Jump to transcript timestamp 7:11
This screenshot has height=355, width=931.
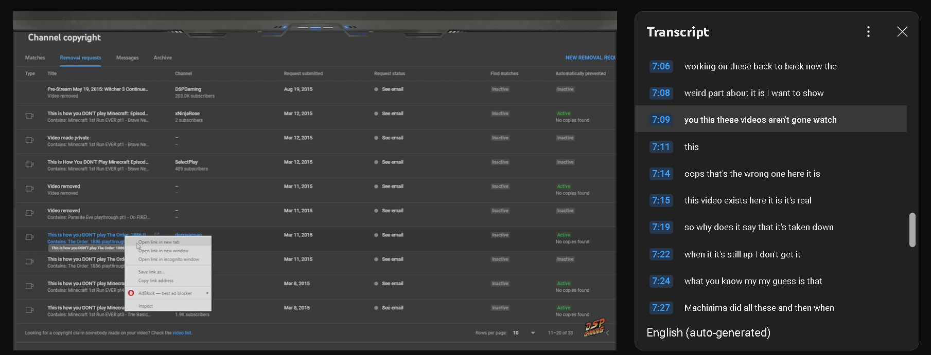point(661,147)
